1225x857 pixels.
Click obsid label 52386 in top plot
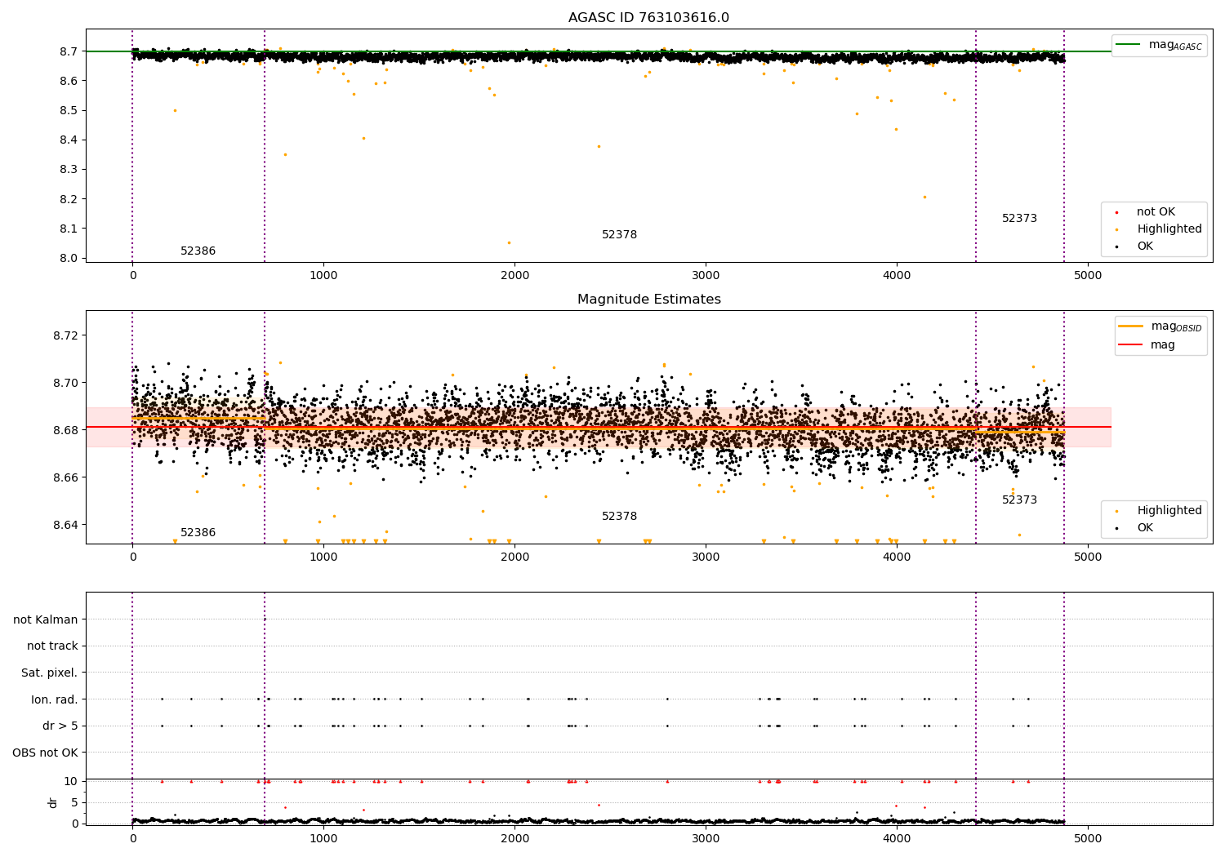[x=198, y=251]
